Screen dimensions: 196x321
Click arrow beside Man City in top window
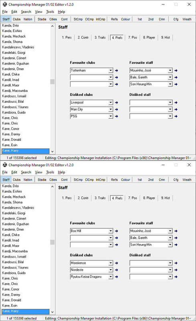point(116,110)
